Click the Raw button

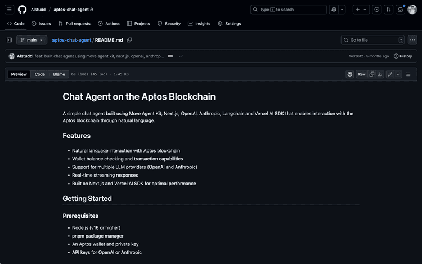(362, 74)
